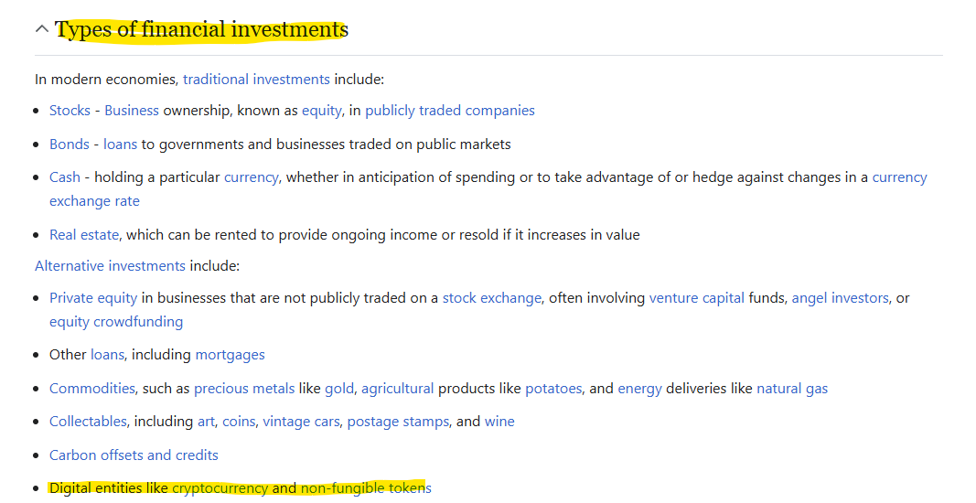Open the postage stamps link

(398, 421)
